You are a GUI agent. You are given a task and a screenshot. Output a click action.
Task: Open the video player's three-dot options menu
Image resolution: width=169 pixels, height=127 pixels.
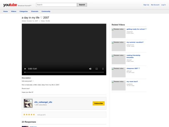pos(103,69)
